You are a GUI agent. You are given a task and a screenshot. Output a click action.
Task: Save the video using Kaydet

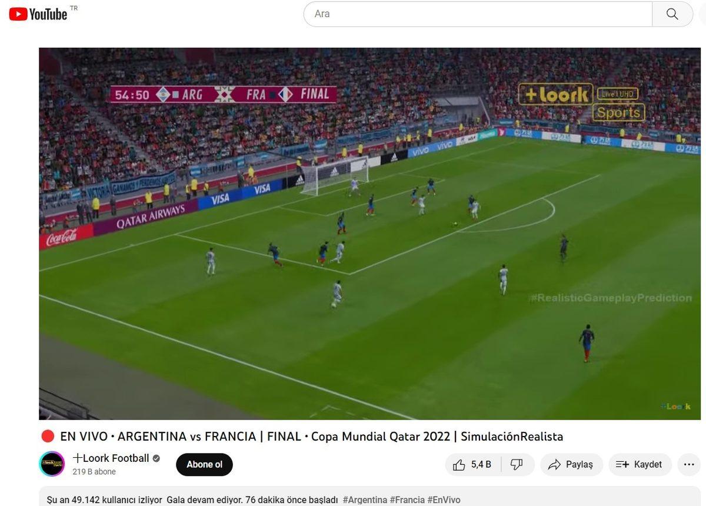[x=640, y=464]
